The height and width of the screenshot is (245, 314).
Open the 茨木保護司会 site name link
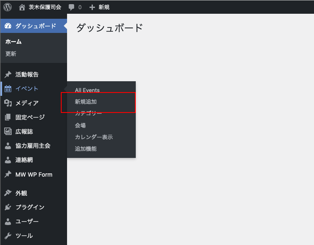pyautogui.click(x=45, y=7)
